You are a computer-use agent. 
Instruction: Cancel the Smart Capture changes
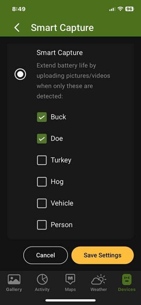[45, 255]
